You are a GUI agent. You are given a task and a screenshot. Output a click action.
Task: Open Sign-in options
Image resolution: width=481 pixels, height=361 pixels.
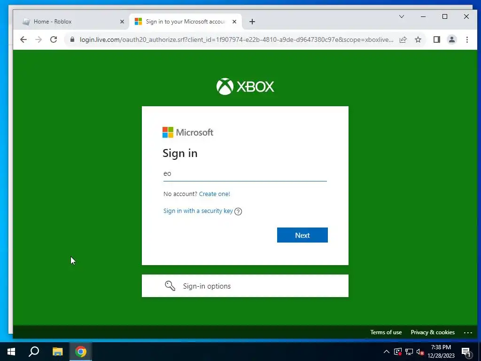[x=245, y=286]
